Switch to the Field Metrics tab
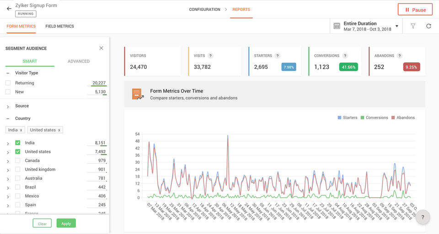 (59, 26)
